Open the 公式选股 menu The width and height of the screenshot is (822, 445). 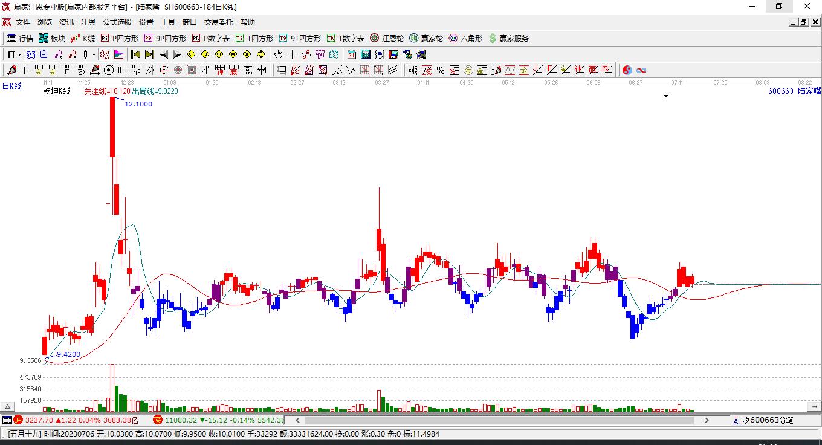point(117,22)
